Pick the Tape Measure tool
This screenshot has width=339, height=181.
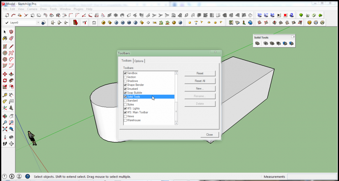(5, 95)
